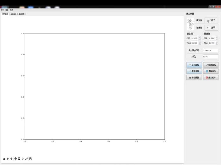Reset the plot view with Home icon

[4, 159]
